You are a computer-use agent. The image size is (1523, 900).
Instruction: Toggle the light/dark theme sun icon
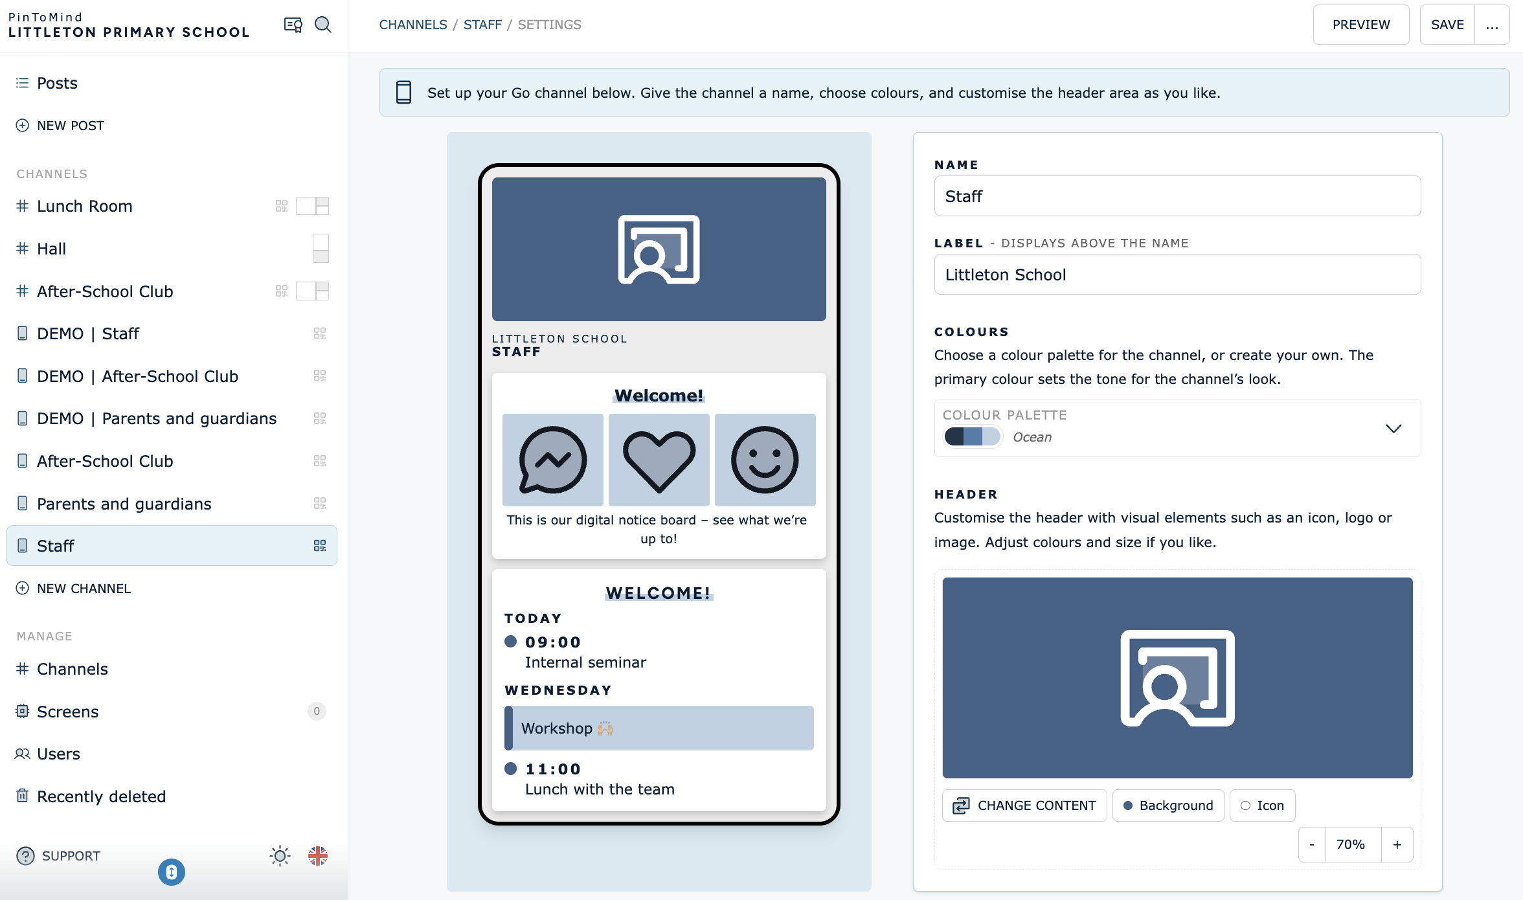(280, 856)
